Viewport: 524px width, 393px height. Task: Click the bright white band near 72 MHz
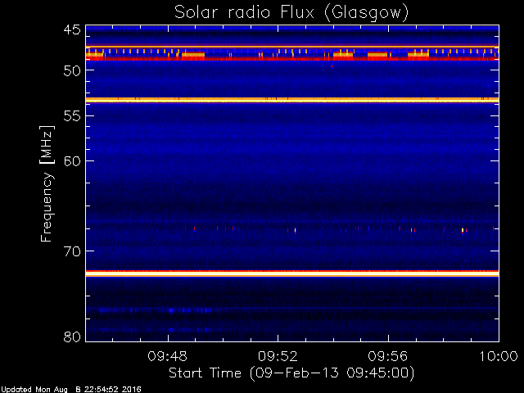click(x=292, y=273)
